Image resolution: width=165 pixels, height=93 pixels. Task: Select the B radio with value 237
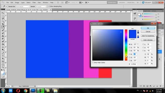point(129,61)
